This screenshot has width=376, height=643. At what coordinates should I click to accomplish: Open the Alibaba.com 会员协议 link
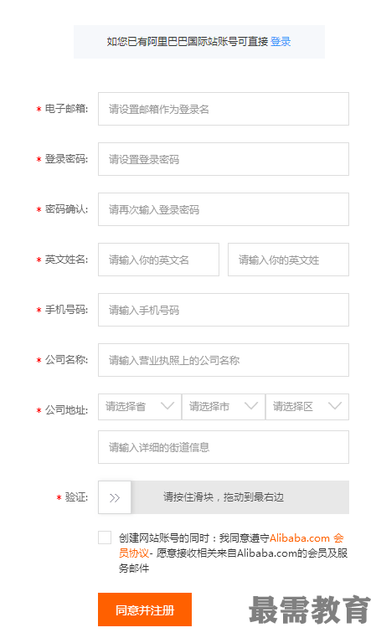(x=306, y=538)
